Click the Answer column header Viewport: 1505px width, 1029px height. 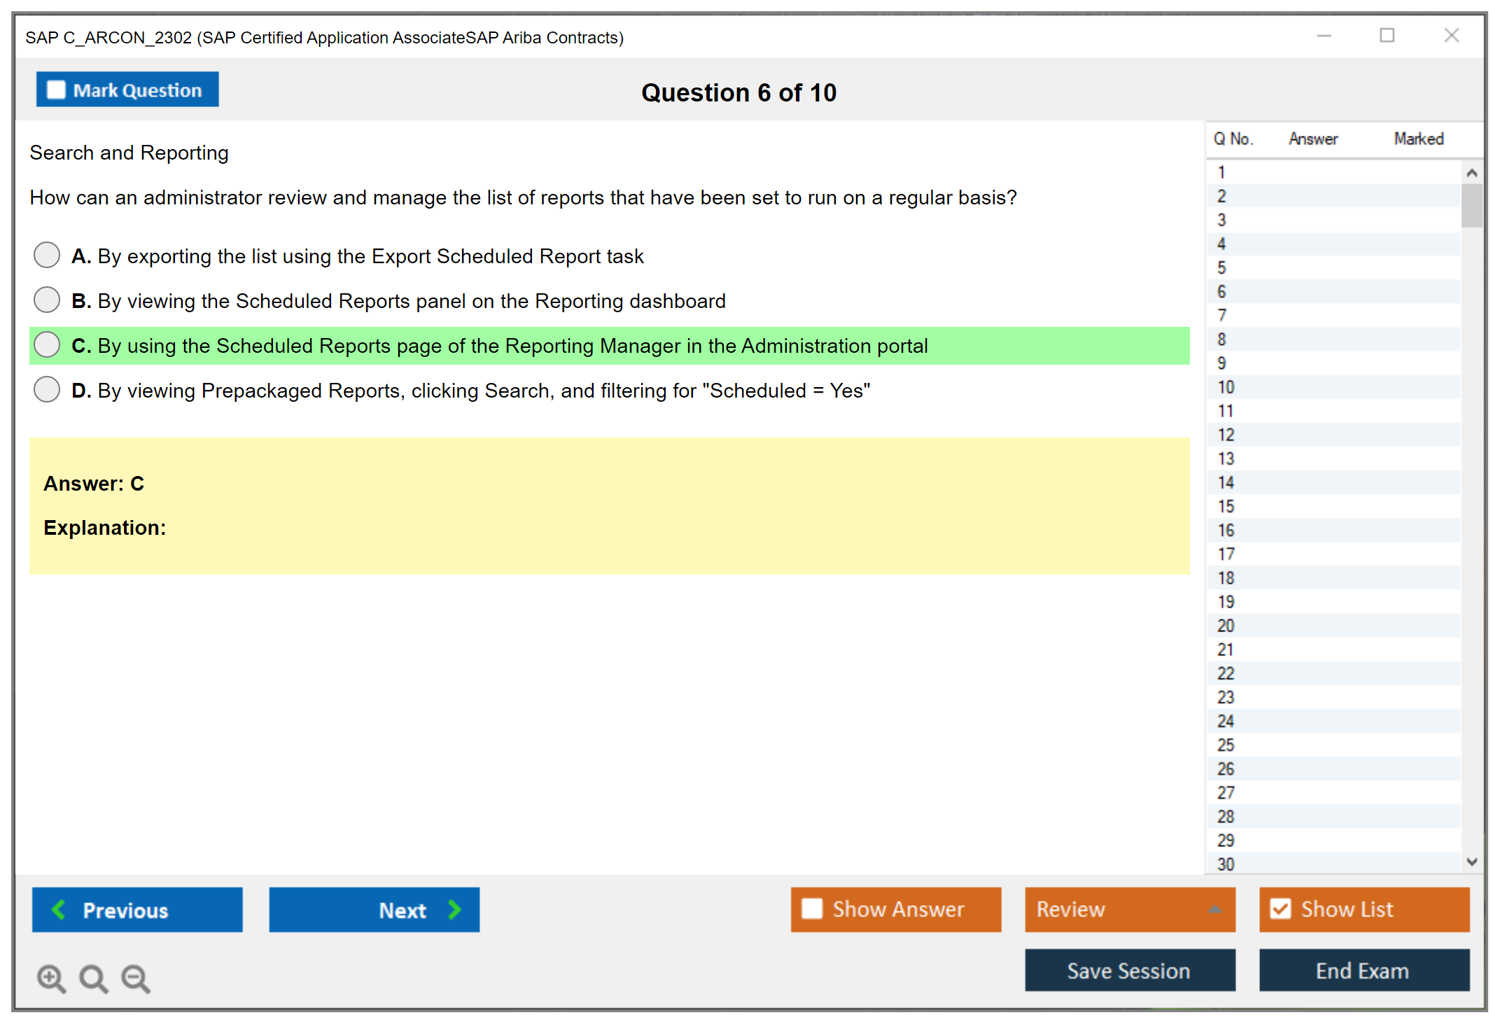(x=1312, y=139)
